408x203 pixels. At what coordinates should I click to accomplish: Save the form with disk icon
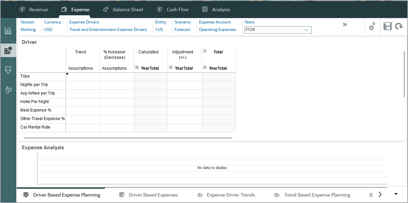point(388,26)
